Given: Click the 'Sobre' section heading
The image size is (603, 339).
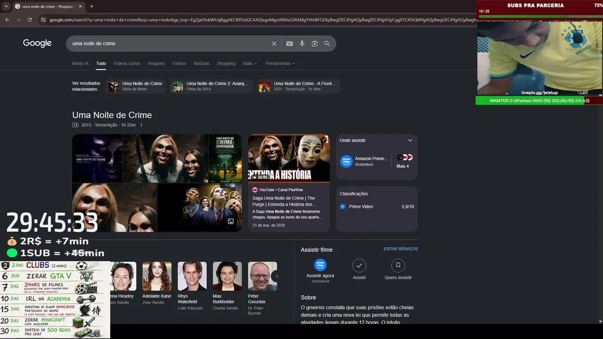Looking at the screenshot, I should [x=309, y=298].
